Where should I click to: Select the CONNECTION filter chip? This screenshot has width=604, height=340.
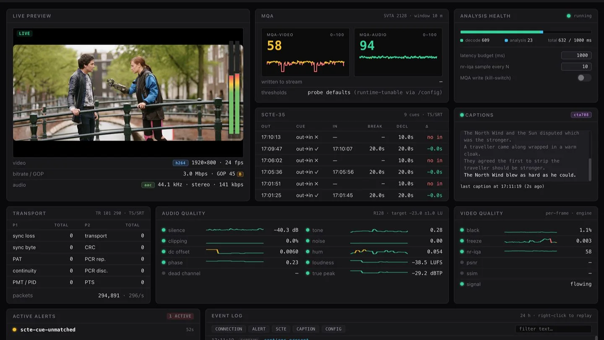pos(229,329)
